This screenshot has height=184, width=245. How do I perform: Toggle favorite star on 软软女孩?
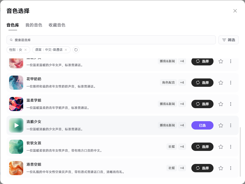coord(221,147)
